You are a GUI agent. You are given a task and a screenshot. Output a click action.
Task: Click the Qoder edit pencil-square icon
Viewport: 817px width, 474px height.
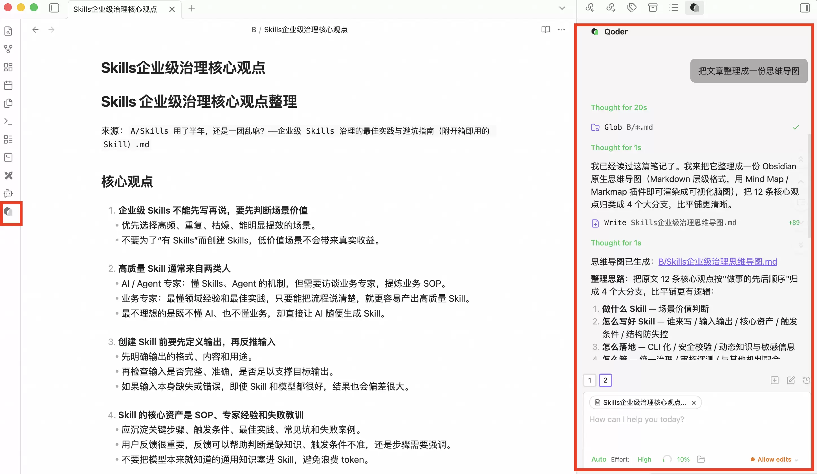(x=791, y=380)
